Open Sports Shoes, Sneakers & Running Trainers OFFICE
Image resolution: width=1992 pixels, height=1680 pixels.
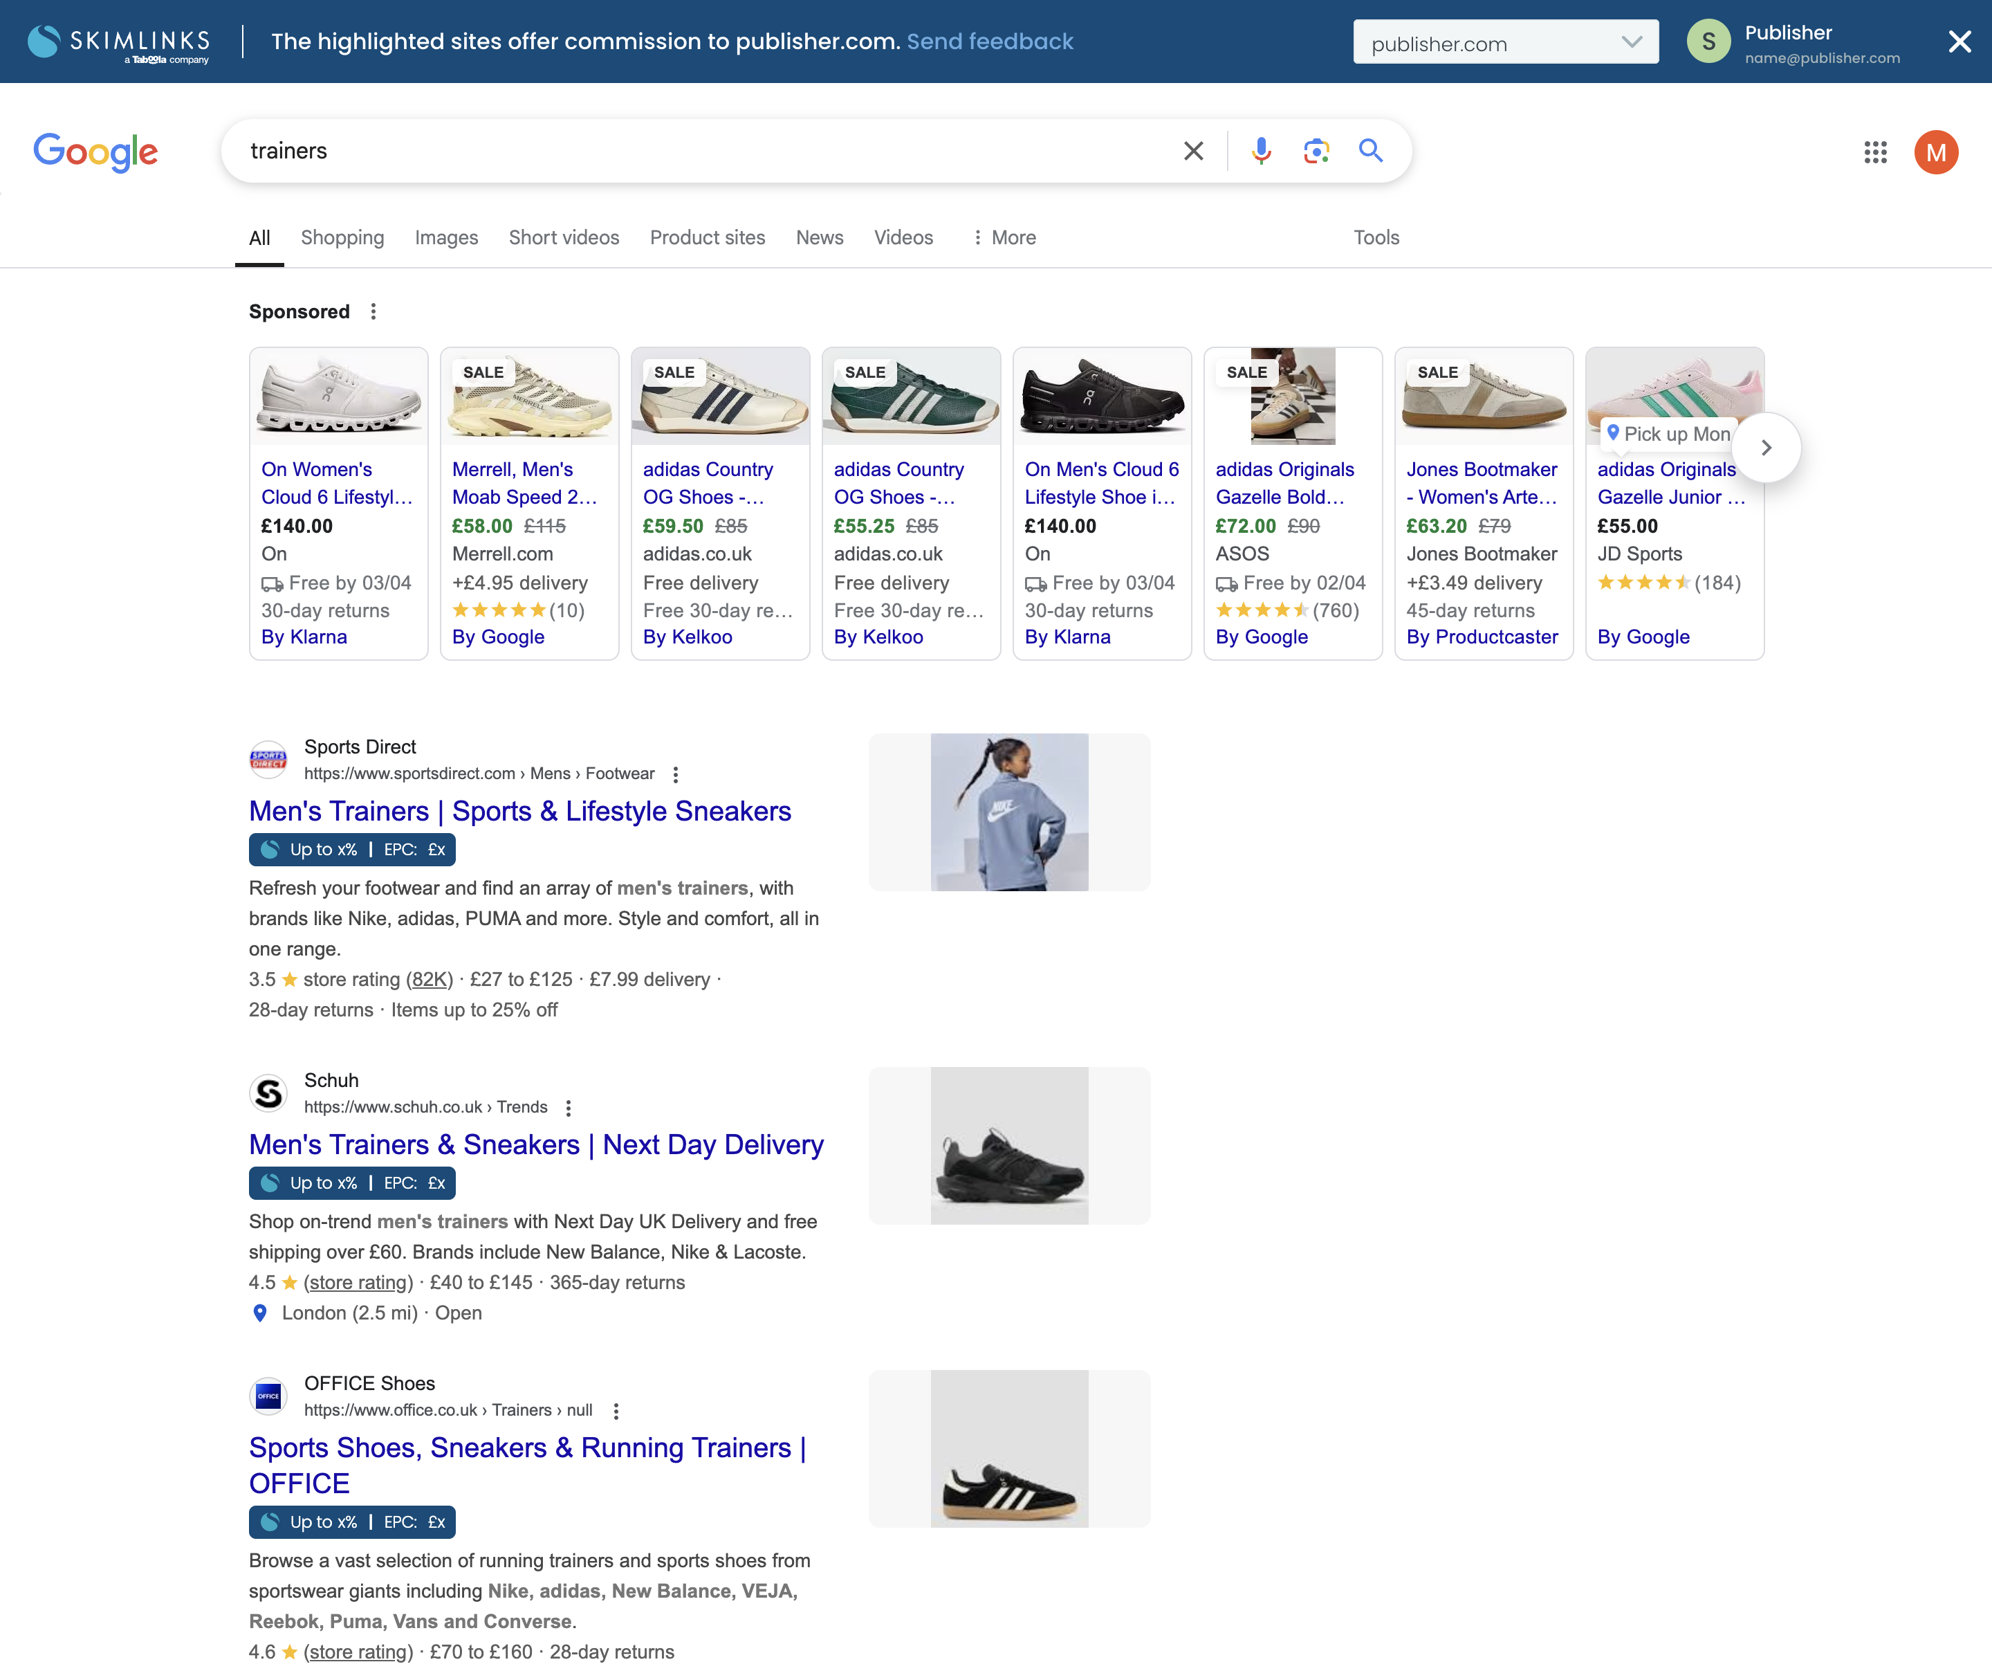click(528, 1465)
